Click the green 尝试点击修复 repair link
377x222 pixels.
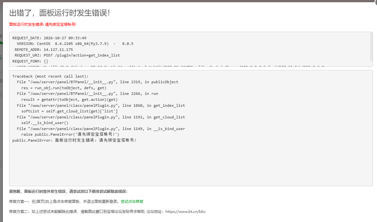coord(132,202)
